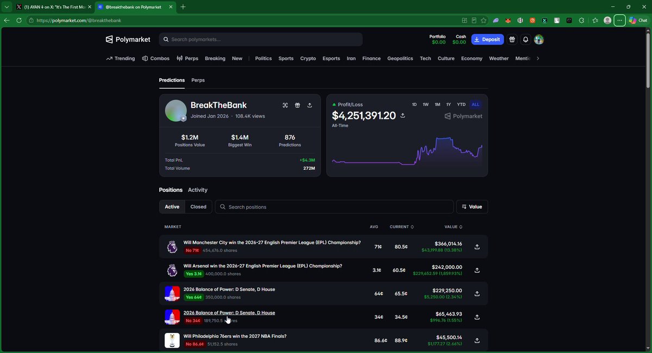This screenshot has height=353, width=652.
Task: Open the notifications bell
Action: coord(525,40)
